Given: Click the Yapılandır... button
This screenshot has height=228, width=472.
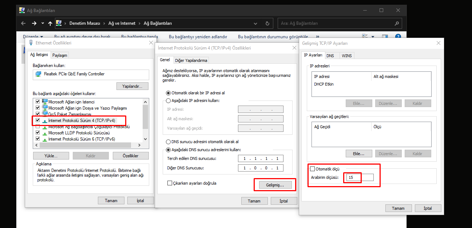Looking at the screenshot, I should tap(132, 86).
